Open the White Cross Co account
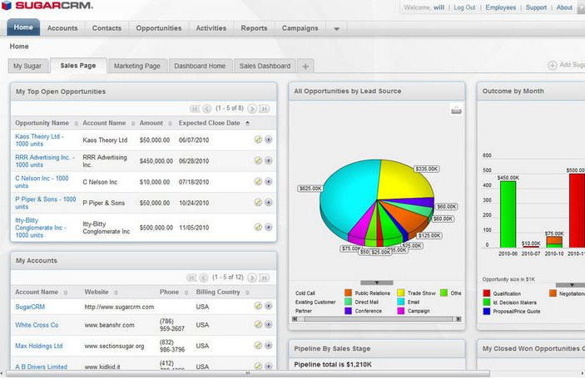This screenshot has height=379, width=585. pos(37,325)
